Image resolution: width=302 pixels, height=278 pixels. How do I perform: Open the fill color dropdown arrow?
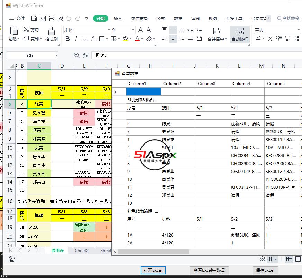coord(130,39)
